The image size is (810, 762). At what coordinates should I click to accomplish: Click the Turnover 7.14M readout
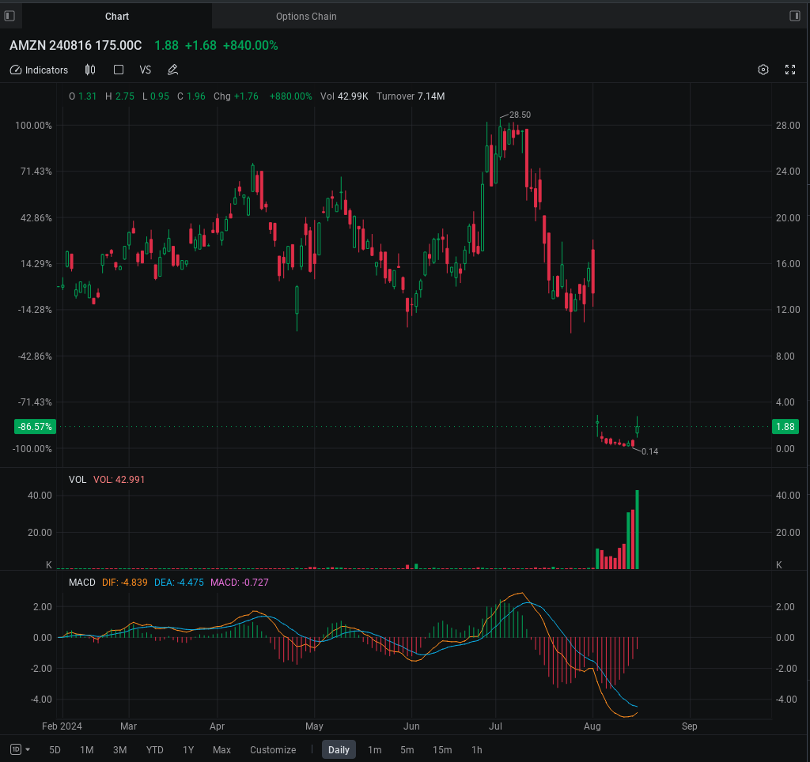(411, 96)
